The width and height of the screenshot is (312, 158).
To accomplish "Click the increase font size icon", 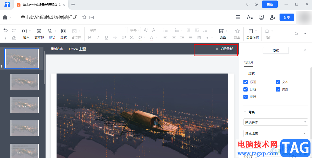I will coord(146,30).
